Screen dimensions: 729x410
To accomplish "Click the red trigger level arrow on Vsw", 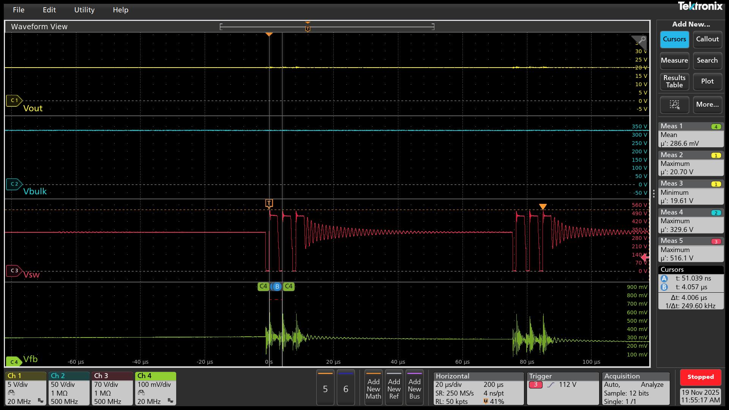I will pos(644,257).
